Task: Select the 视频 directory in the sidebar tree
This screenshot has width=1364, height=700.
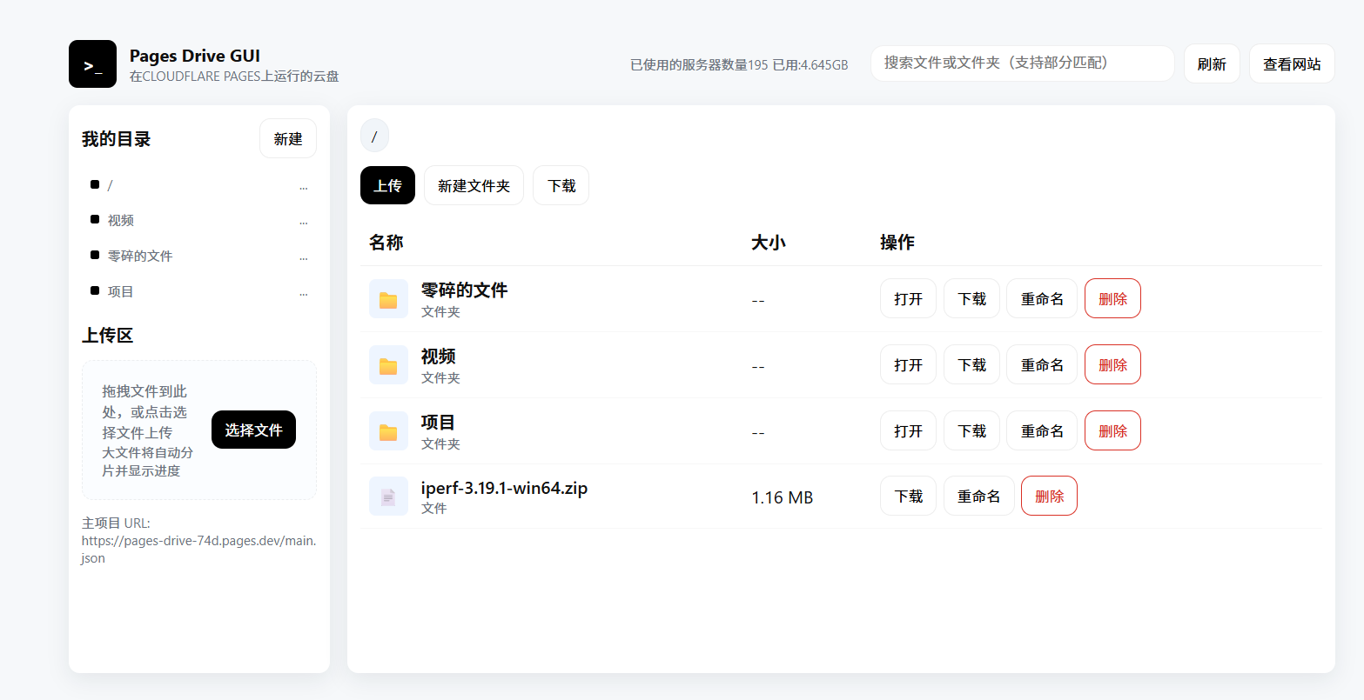Action: 121,221
